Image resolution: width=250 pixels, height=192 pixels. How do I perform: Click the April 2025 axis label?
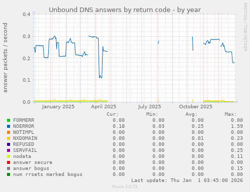pos(104,107)
